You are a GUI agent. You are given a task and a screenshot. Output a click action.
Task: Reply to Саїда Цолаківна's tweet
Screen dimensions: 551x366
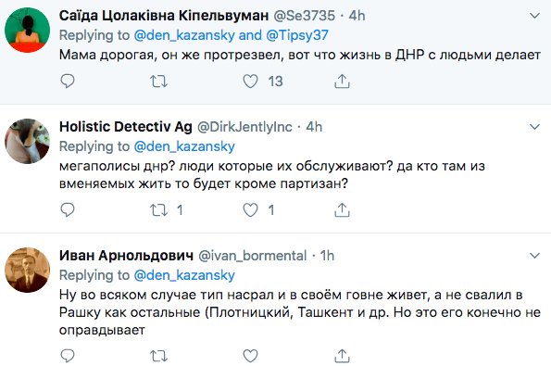(x=68, y=81)
